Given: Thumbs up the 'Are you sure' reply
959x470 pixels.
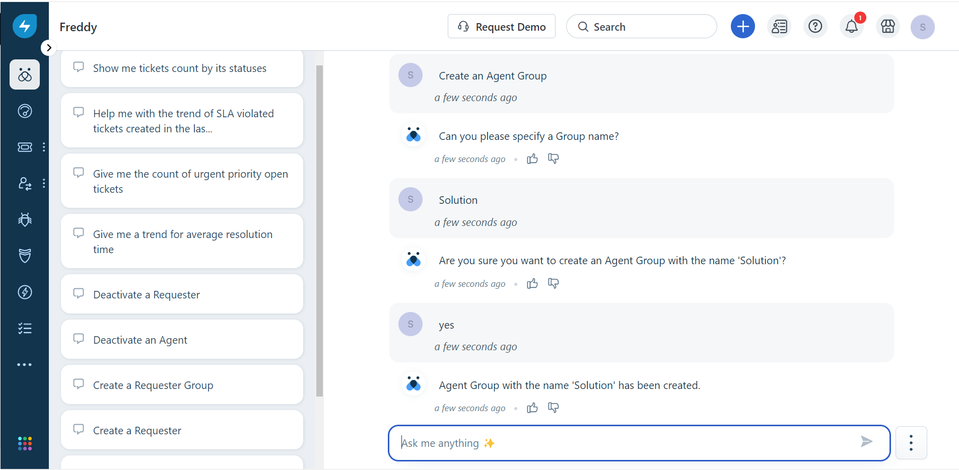Looking at the screenshot, I should (532, 284).
